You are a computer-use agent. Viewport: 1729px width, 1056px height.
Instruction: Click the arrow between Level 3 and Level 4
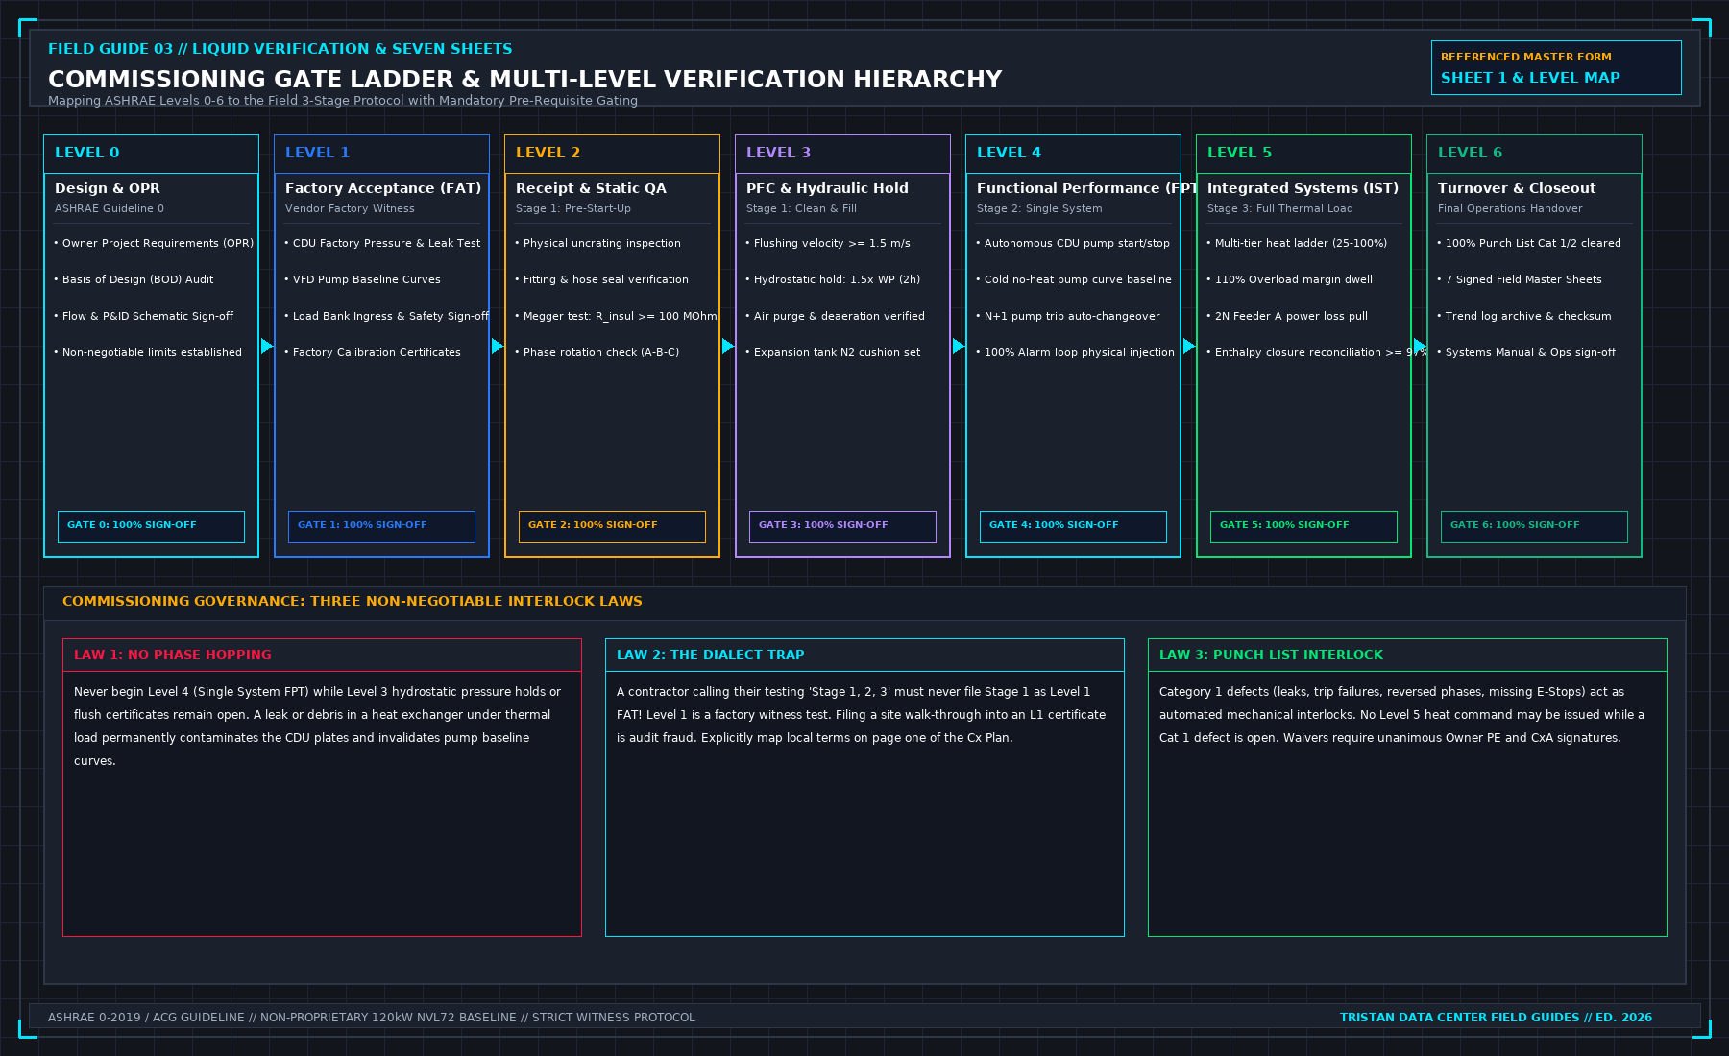(x=959, y=346)
